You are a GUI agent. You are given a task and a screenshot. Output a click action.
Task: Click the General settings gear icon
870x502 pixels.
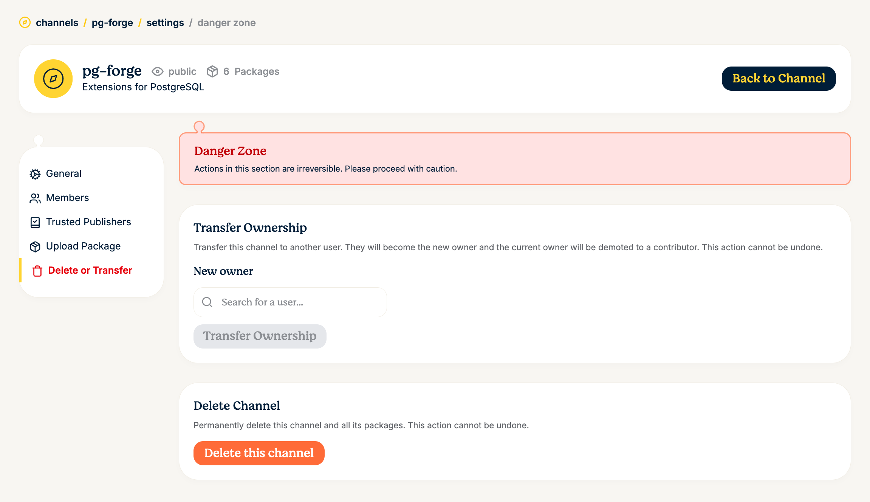coord(35,174)
